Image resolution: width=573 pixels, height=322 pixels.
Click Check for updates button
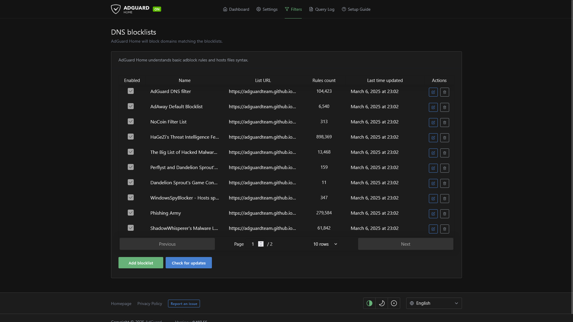click(x=189, y=263)
